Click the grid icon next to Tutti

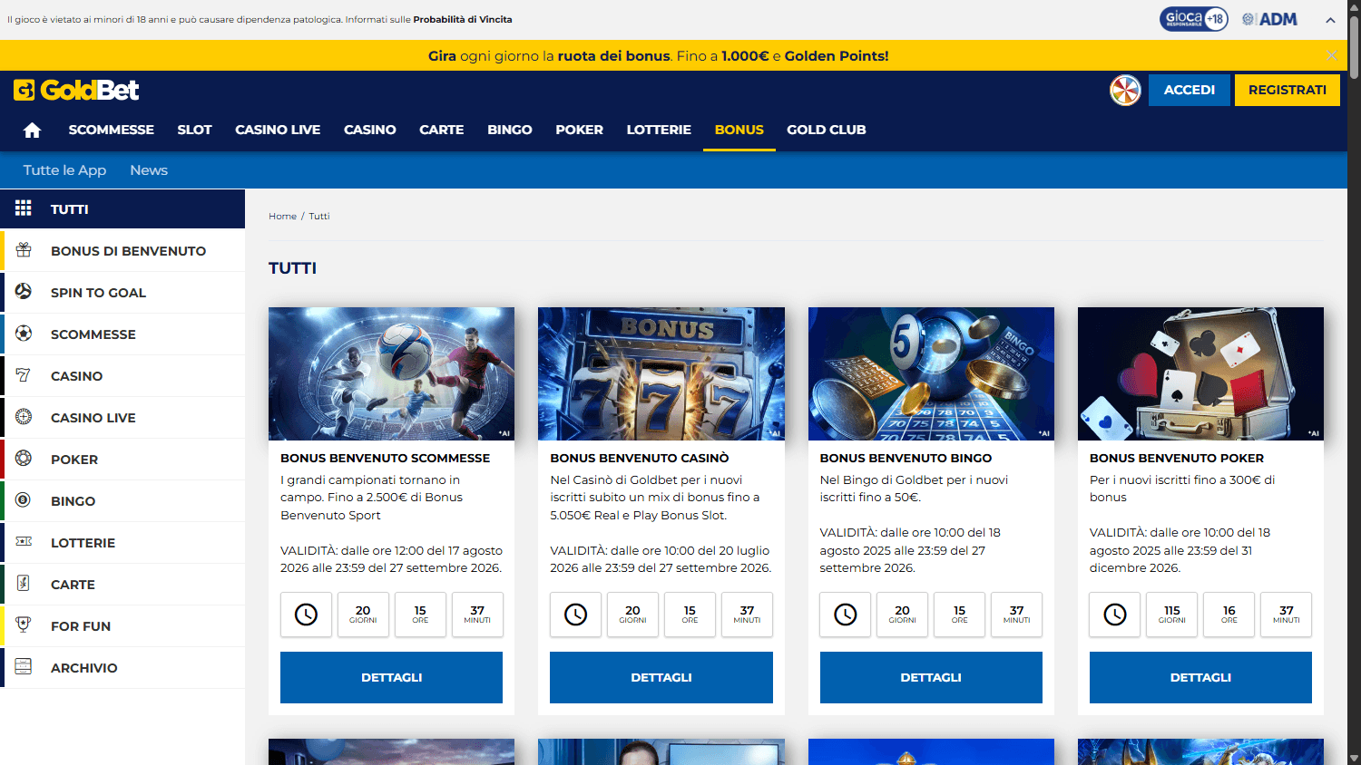(x=24, y=208)
